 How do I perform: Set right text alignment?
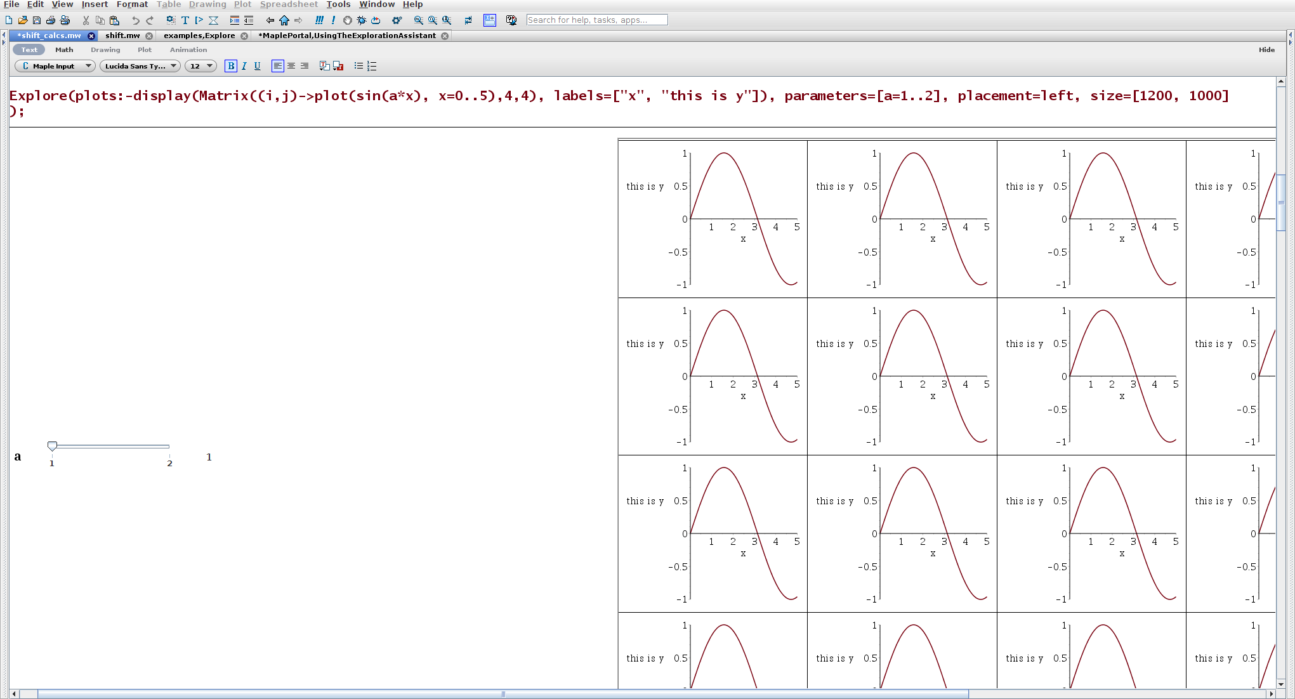[305, 66]
